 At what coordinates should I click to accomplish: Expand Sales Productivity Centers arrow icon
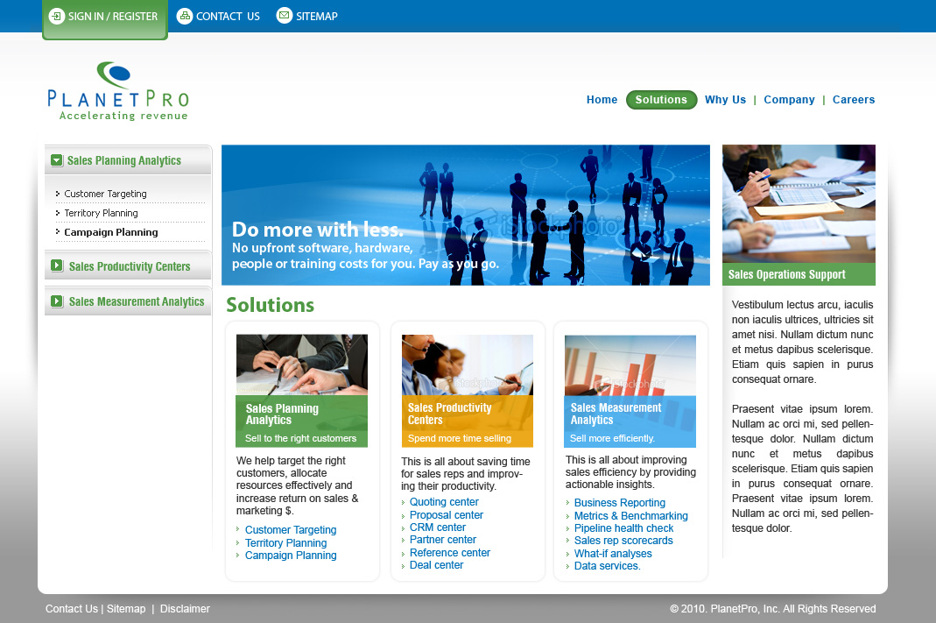click(57, 265)
